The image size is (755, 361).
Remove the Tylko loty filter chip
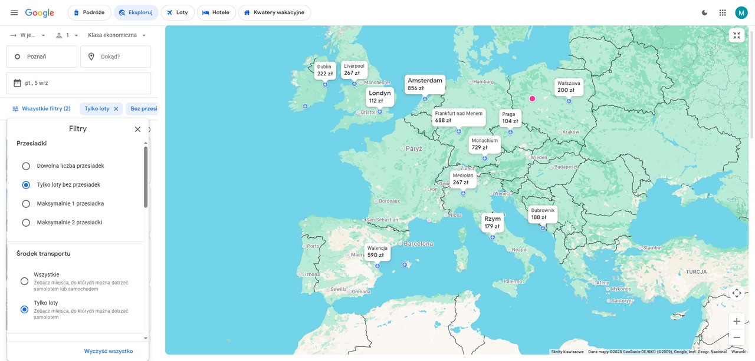(116, 109)
